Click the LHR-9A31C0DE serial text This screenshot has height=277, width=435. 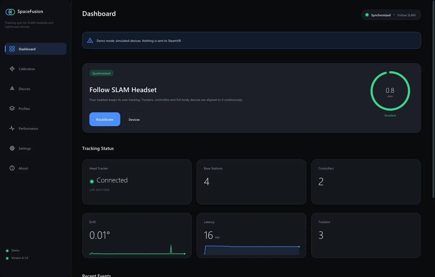coord(99,190)
